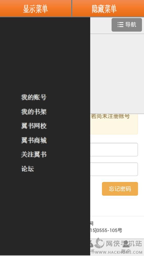
Task: Tap the 账户 person icon in bottom bar
Action: point(126,244)
